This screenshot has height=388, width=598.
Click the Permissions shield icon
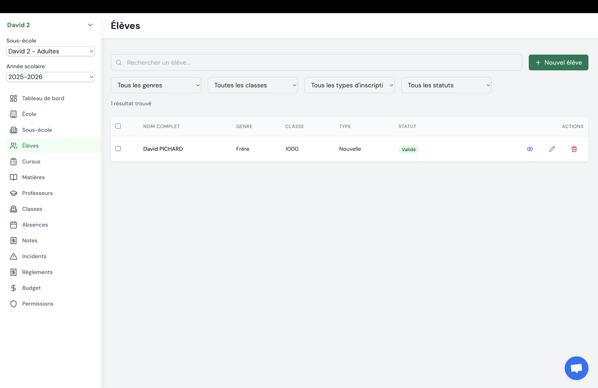coord(13,304)
